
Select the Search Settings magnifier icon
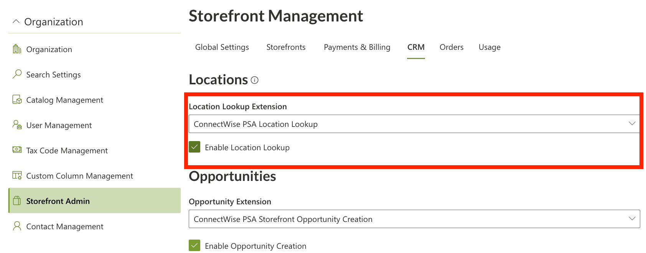pos(16,74)
